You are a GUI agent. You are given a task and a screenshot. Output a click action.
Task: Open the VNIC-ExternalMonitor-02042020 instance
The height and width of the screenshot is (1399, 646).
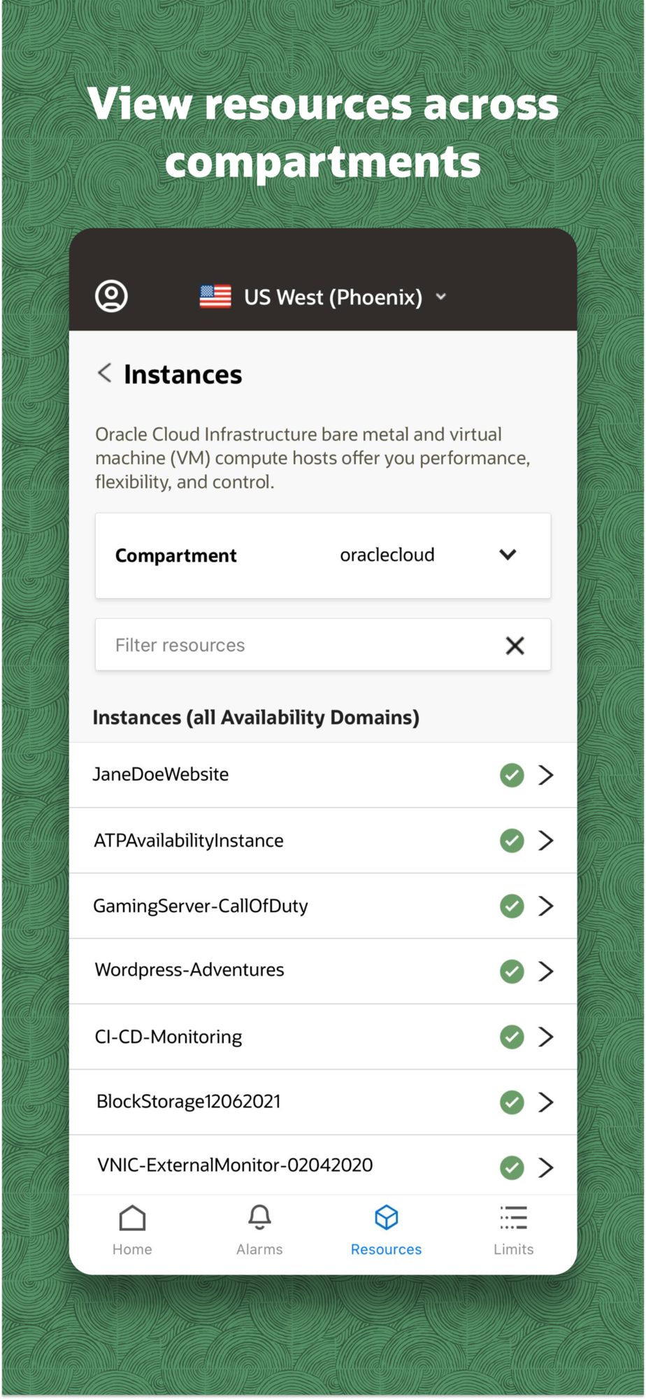coord(323,1165)
